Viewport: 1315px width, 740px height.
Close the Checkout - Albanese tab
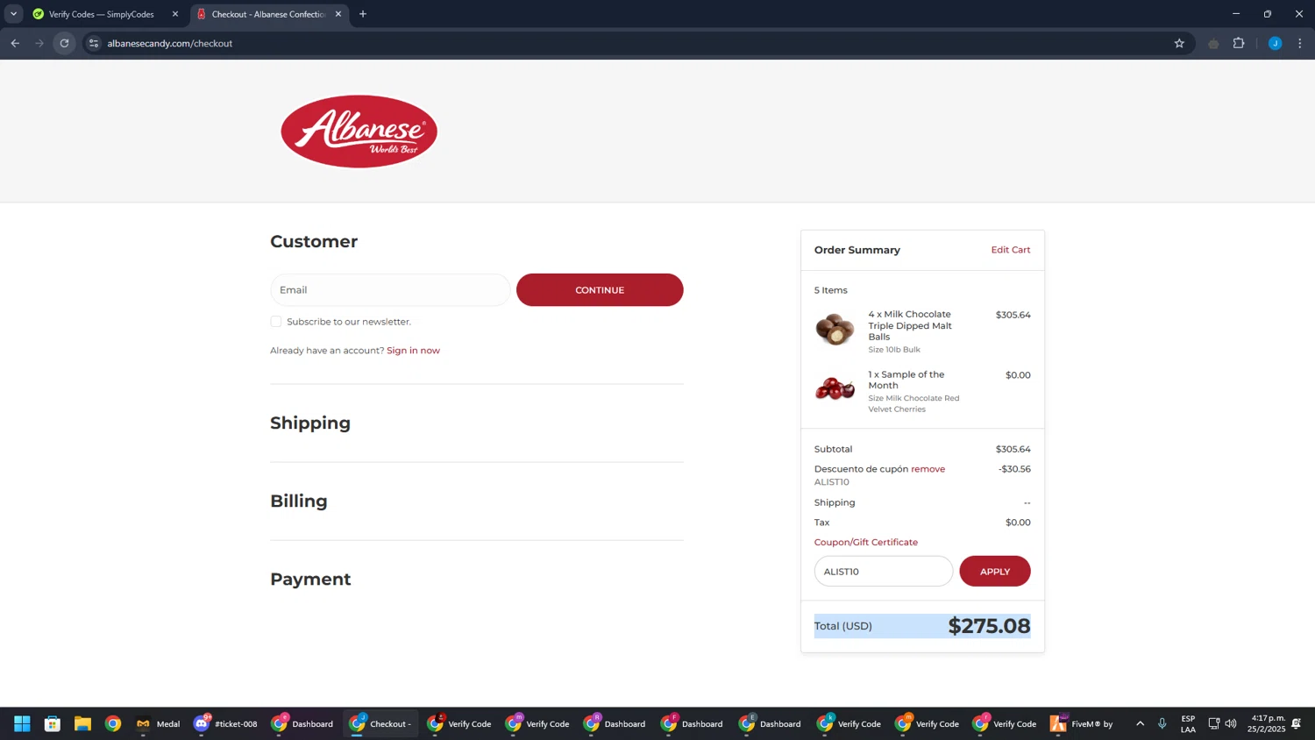[x=338, y=14]
